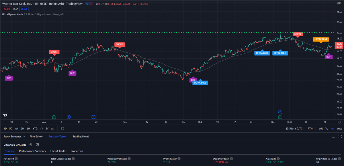Click buy price button 46.60

click(x=23, y=9)
